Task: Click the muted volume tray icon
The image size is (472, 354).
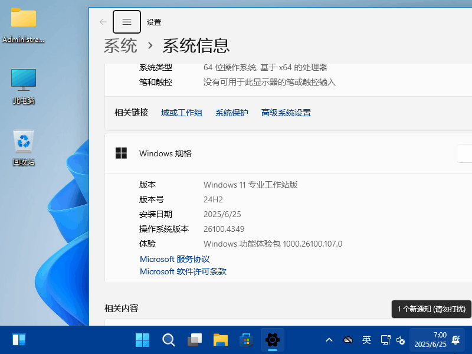Action: [x=401, y=340]
